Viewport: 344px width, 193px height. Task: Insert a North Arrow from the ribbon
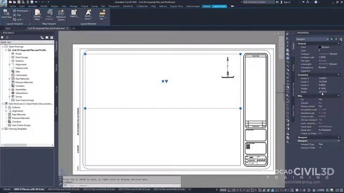point(88,14)
